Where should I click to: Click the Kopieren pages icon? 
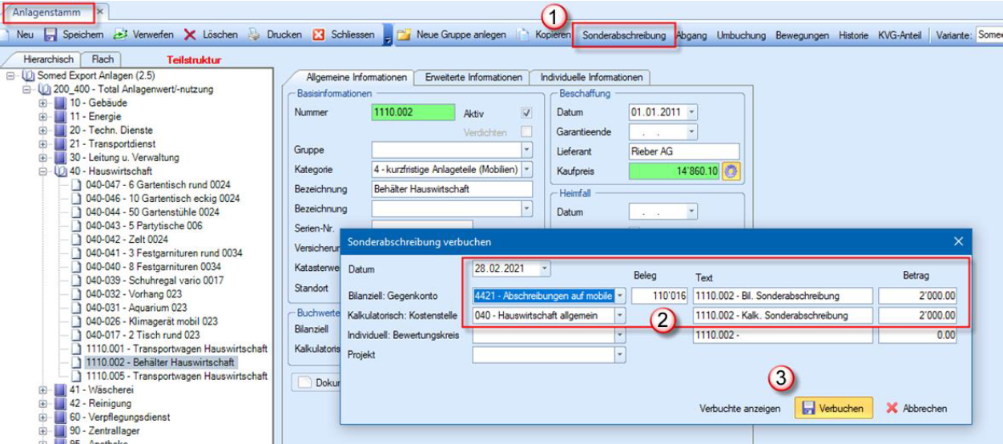pyautogui.click(x=522, y=35)
